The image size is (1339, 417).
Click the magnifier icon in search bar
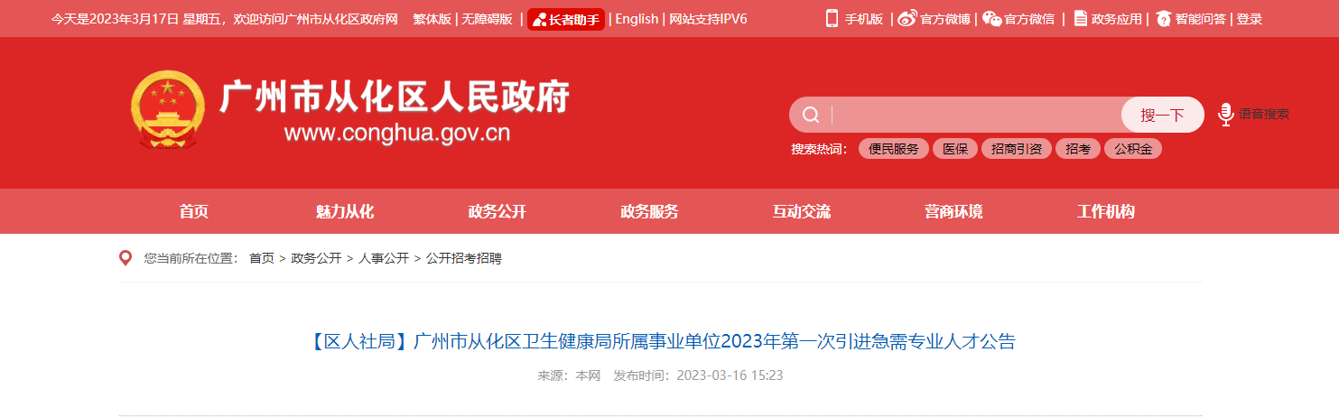[811, 115]
